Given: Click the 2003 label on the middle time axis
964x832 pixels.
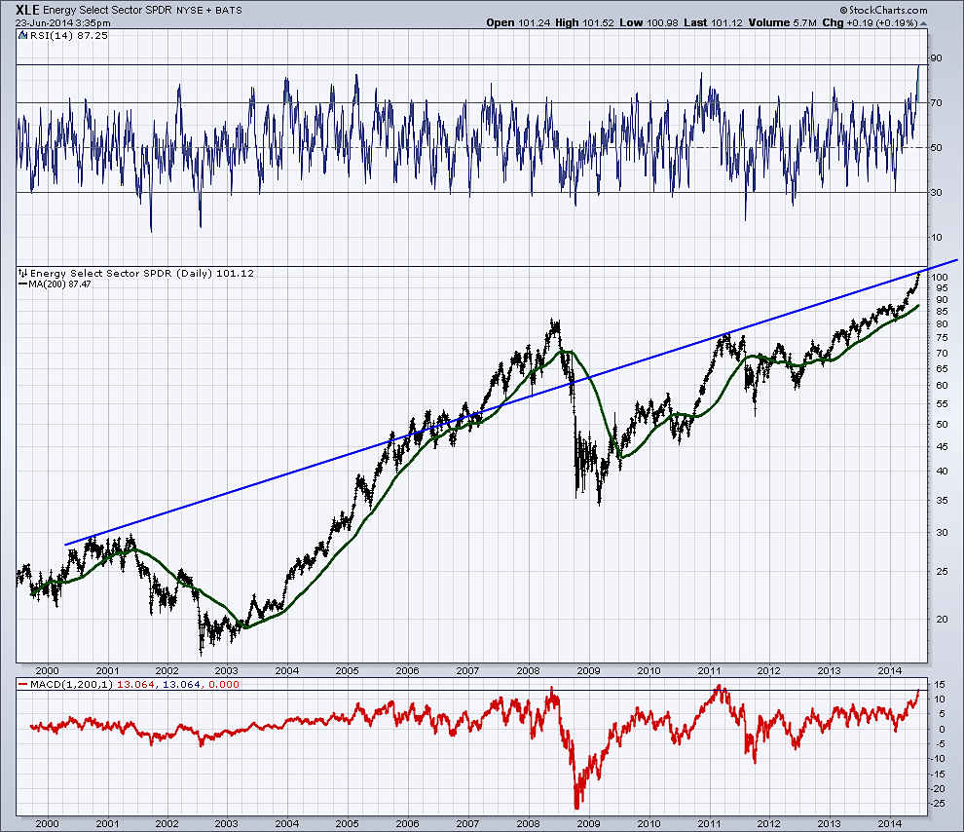Looking at the screenshot, I should coord(226,670).
